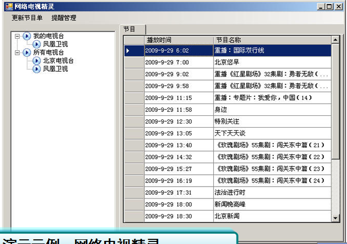
Task: Open the 更新节目单 menu
Action: click(27, 18)
